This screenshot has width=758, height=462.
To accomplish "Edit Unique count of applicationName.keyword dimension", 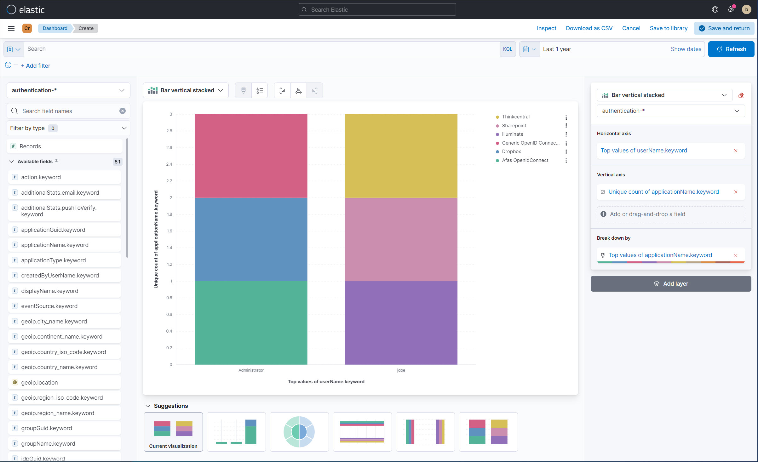I will (x=663, y=192).
